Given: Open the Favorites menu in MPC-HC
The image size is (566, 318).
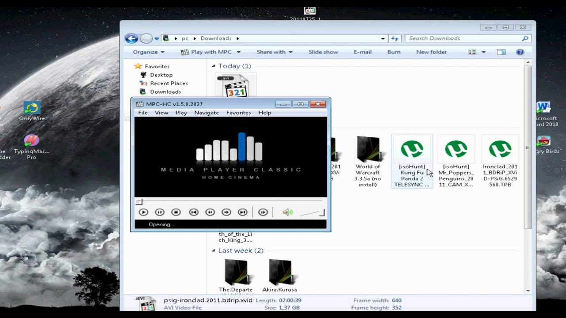Looking at the screenshot, I should click(238, 113).
